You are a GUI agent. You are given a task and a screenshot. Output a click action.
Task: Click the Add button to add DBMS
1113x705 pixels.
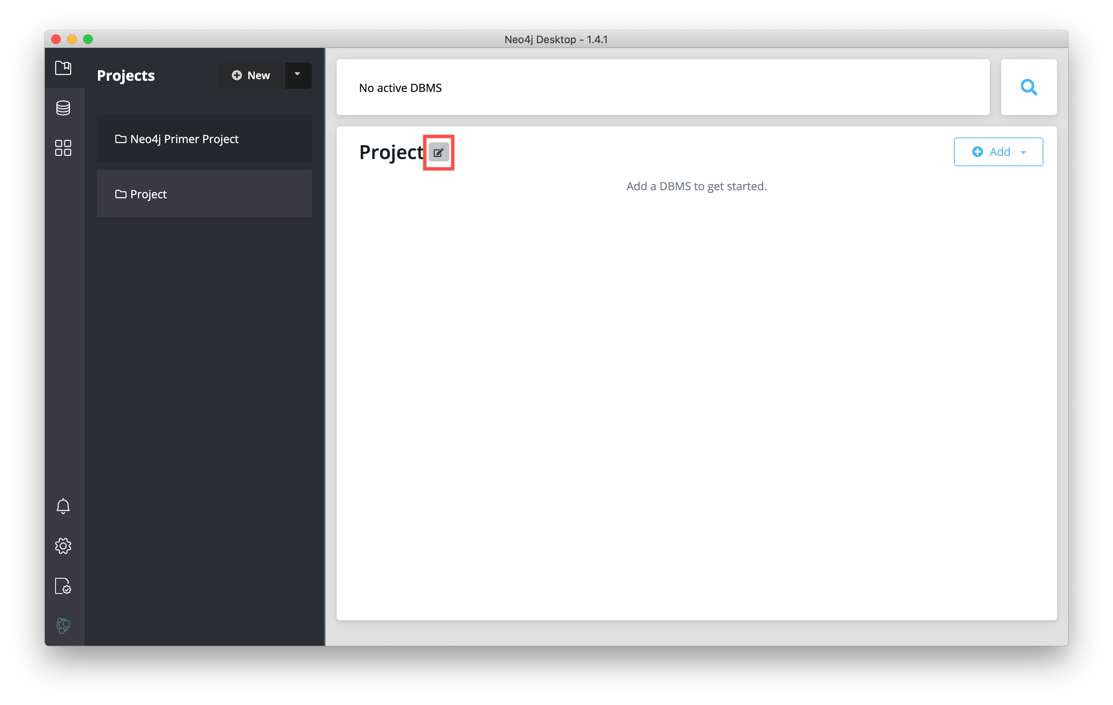997,152
